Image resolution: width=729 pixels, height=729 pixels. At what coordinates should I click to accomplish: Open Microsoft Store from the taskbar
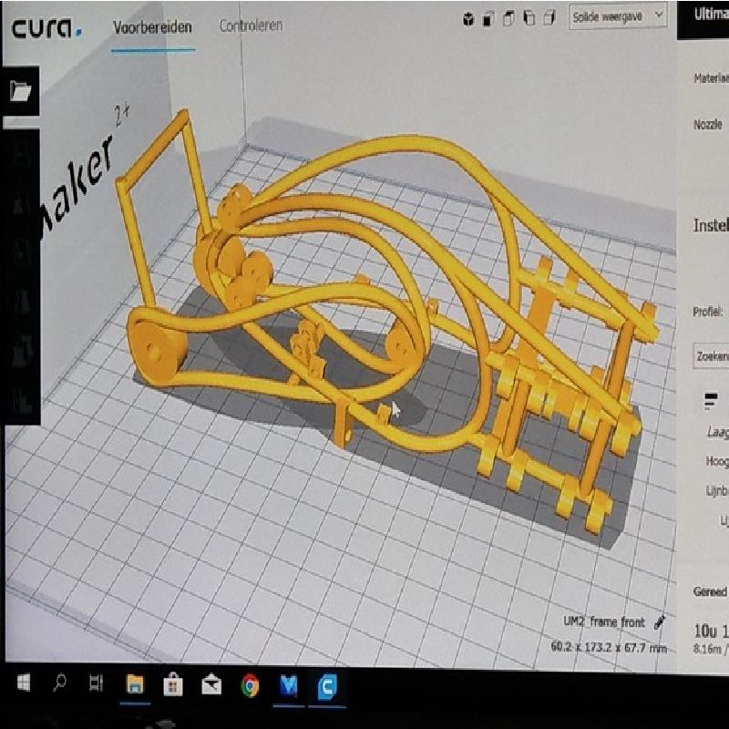(x=171, y=684)
